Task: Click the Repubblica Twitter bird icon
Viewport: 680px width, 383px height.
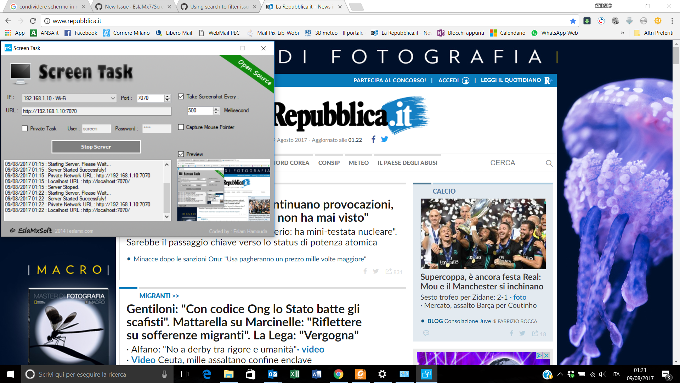Action: click(384, 139)
